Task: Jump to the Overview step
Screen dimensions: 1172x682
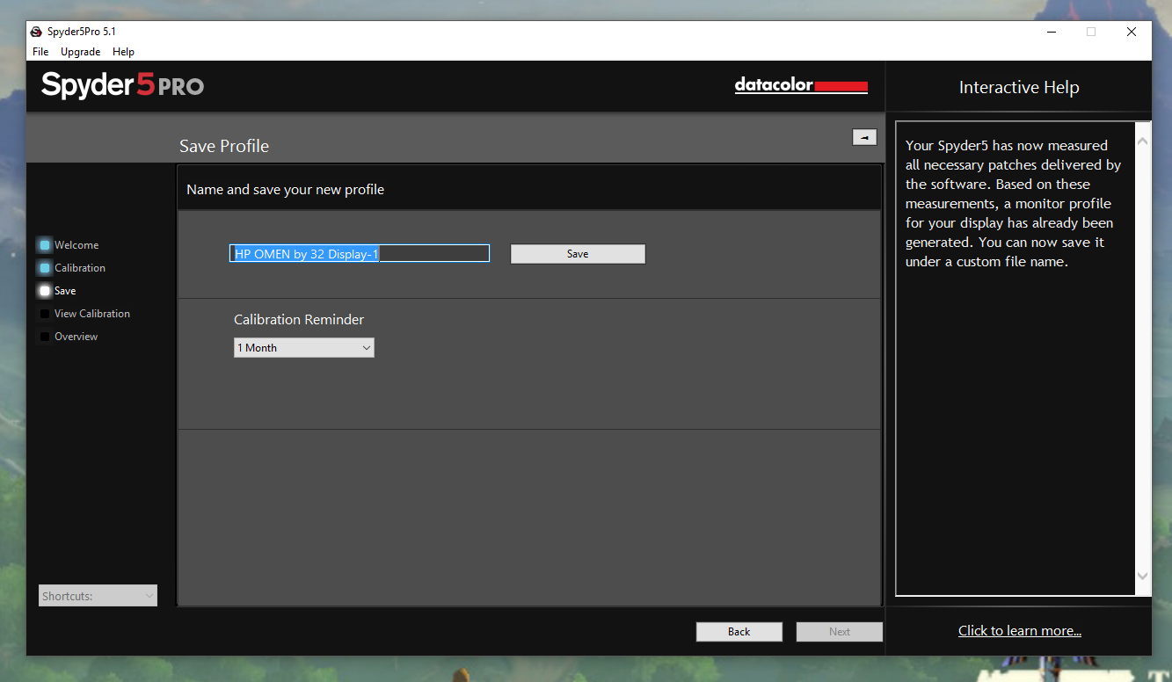Action: 76,337
